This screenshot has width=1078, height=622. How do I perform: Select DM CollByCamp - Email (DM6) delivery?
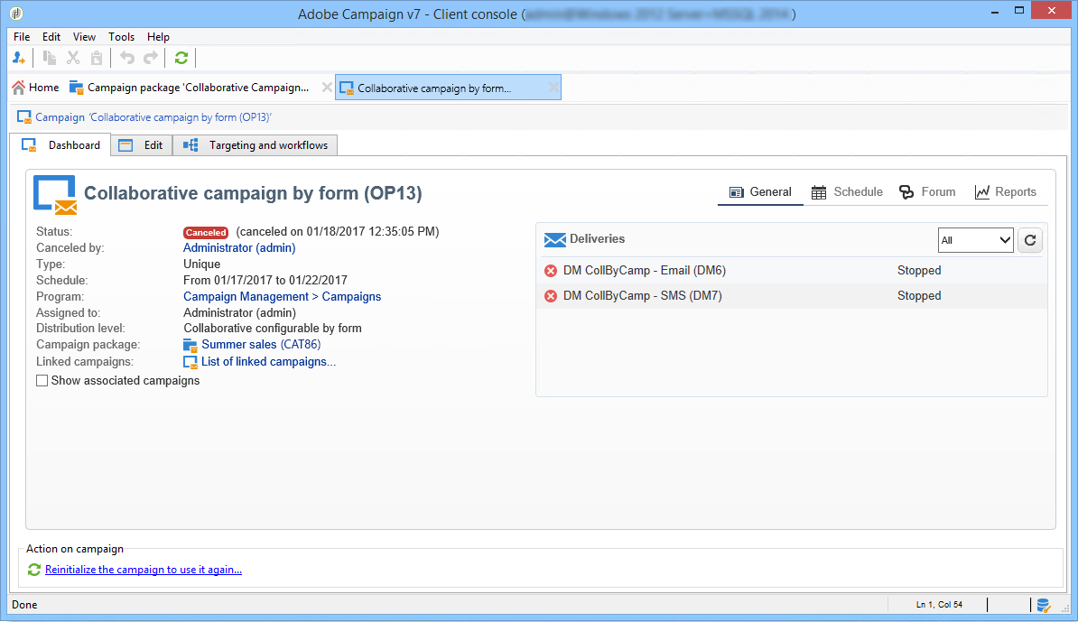click(645, 271)
